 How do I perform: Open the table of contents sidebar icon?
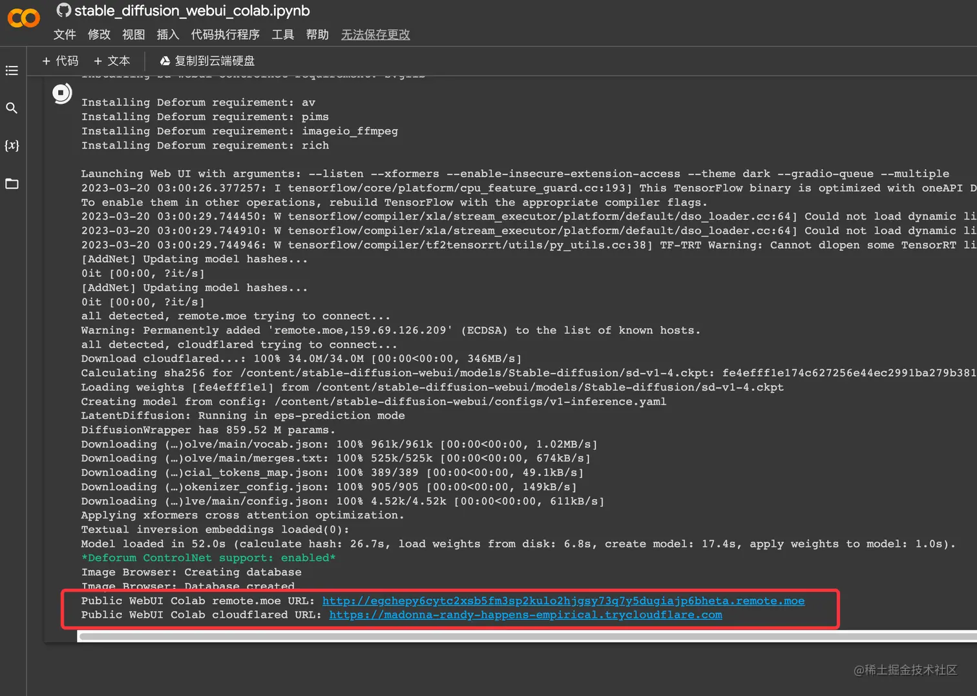[12, 70]
